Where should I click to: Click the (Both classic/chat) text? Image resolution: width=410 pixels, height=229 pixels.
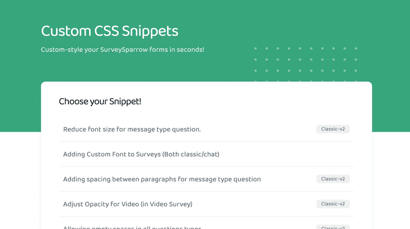tap(191, 154)
